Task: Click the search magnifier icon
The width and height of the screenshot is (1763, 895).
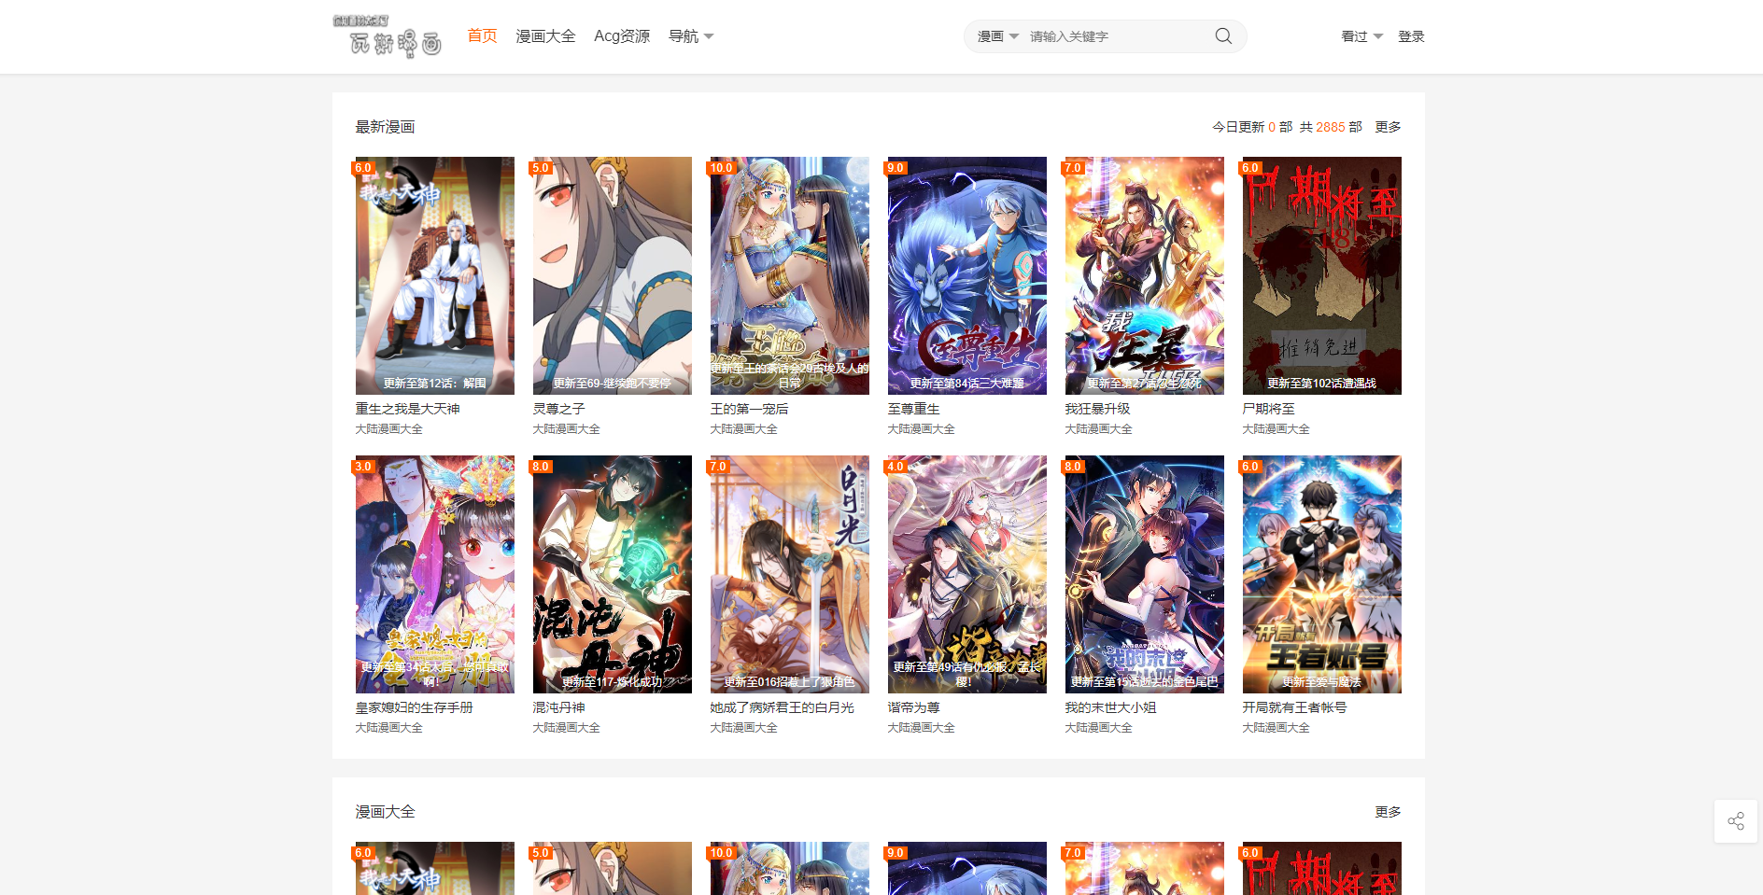Action: 1223,36
